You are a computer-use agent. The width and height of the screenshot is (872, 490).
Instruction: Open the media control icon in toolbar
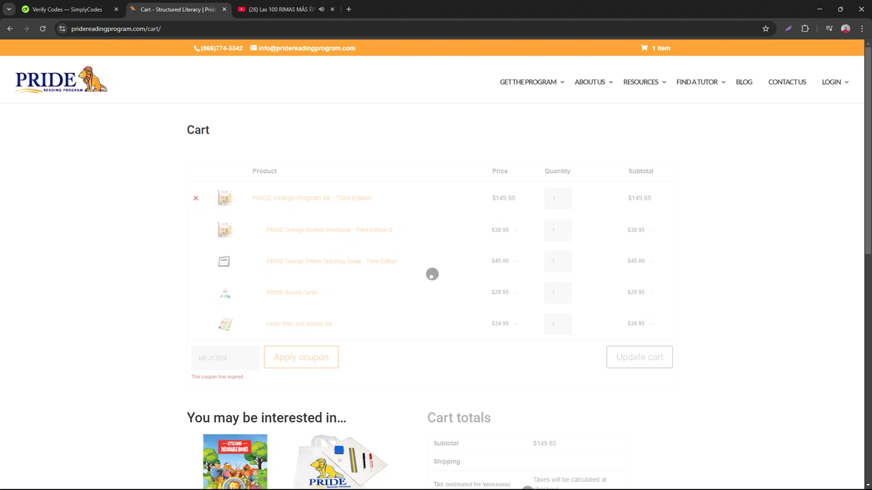point(829,28)
